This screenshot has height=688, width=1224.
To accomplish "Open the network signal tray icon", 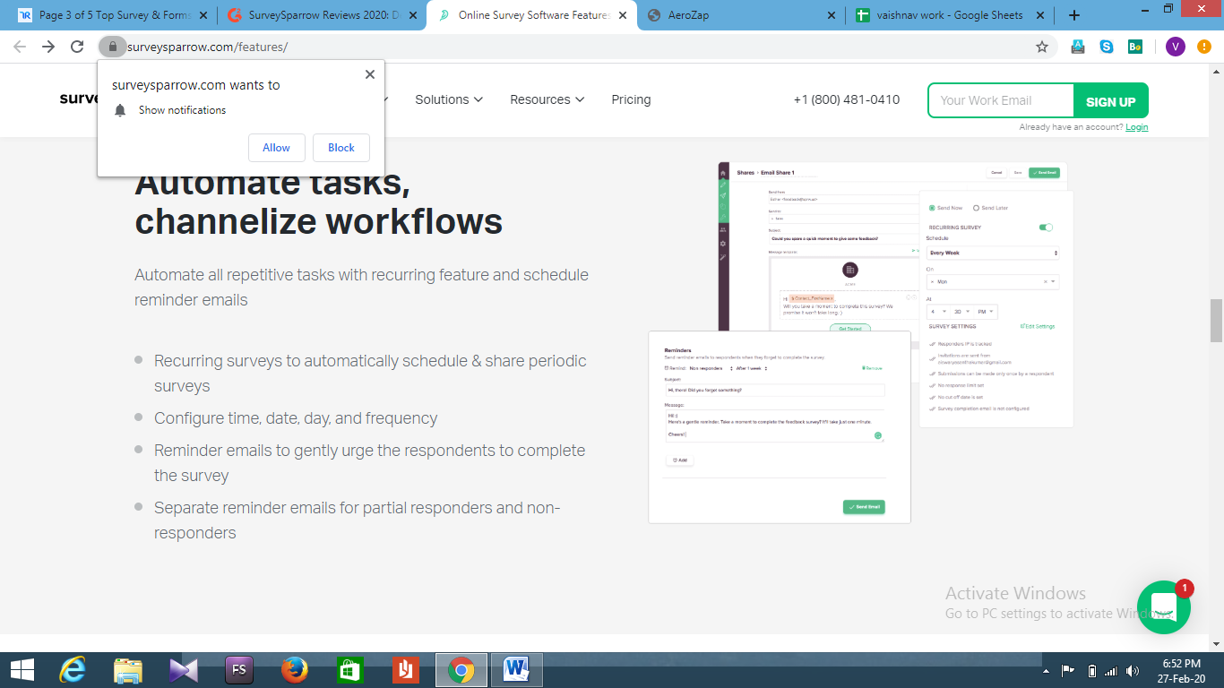I will (x=1111, y=671).
